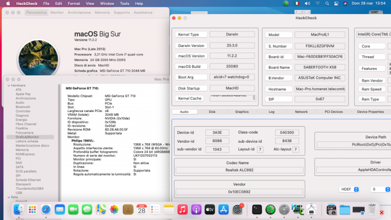The width and height of the screenshot is (391, 220).
Task: Select Bluetooth in the hardware sidebar
Action: (x=22, y=107)
